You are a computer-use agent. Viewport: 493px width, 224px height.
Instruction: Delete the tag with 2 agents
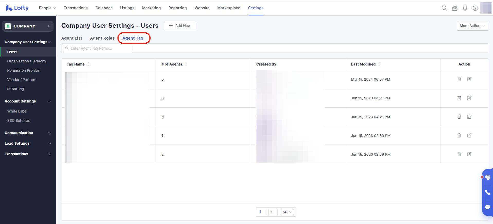coord(459,154)
